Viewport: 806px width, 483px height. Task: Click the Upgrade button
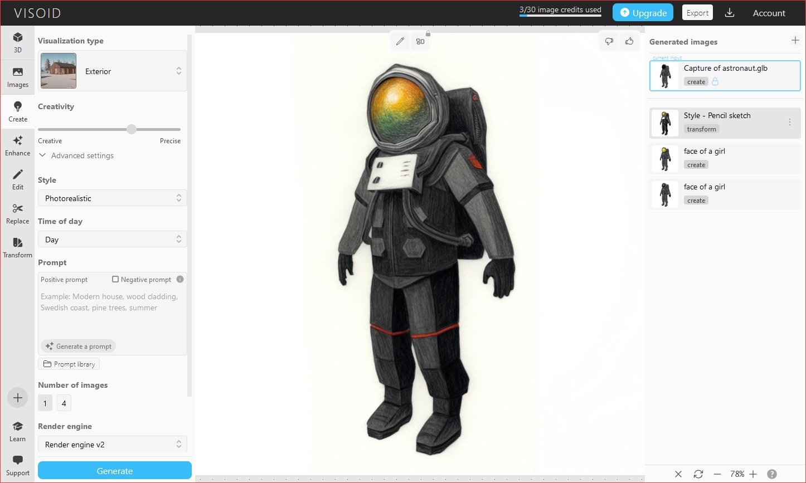(643, 13)
